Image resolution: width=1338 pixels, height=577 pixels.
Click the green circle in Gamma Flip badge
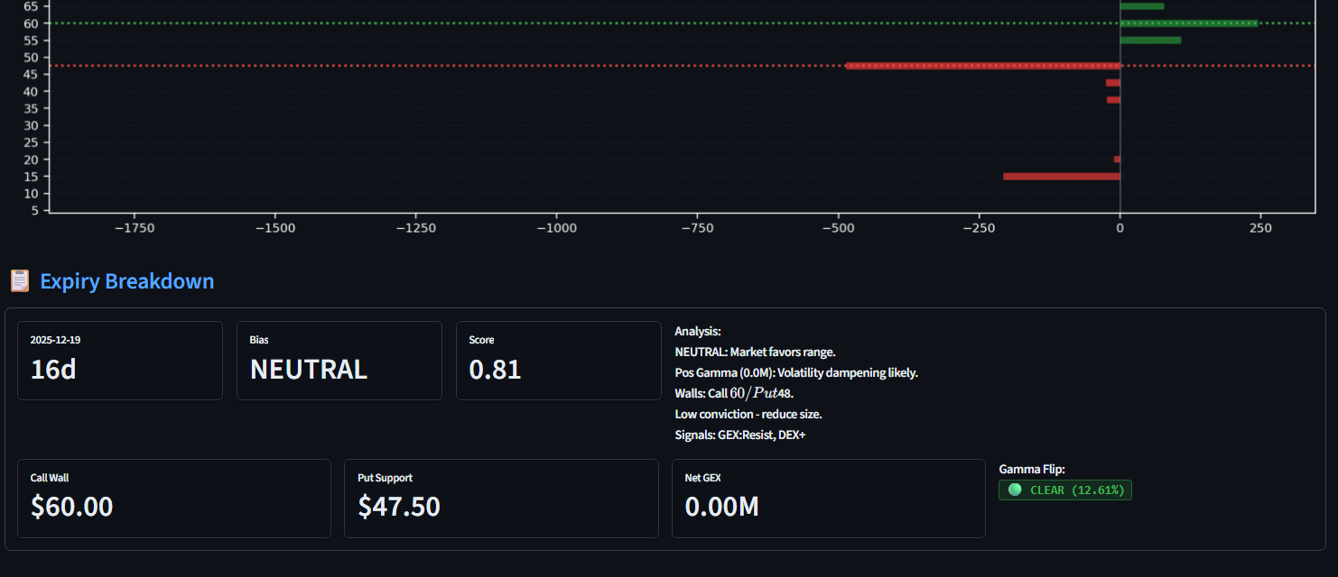point(1015,490)
